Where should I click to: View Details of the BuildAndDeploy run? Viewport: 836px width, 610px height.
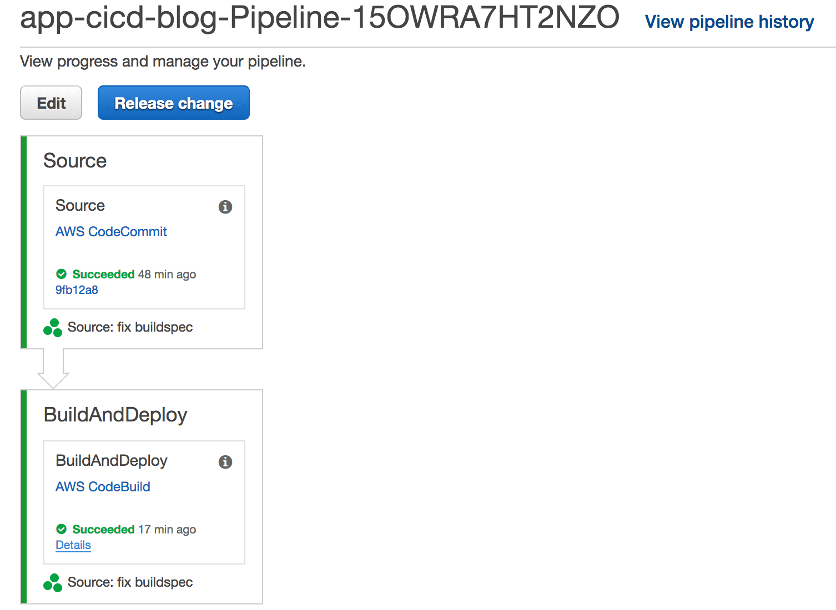73,545
